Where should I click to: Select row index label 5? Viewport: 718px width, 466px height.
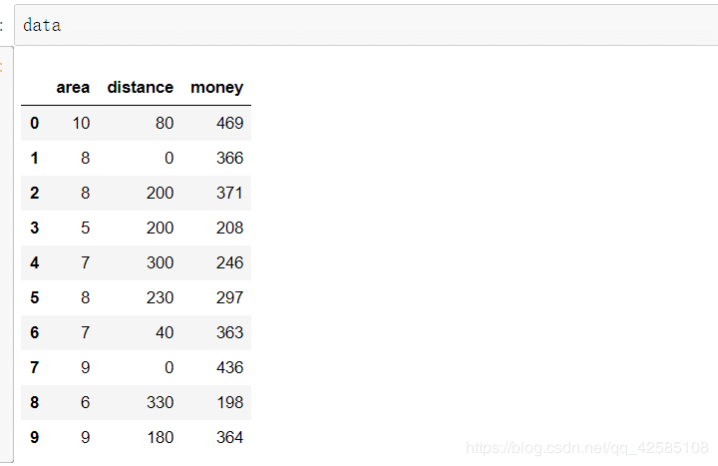click(x=35, y=297)
